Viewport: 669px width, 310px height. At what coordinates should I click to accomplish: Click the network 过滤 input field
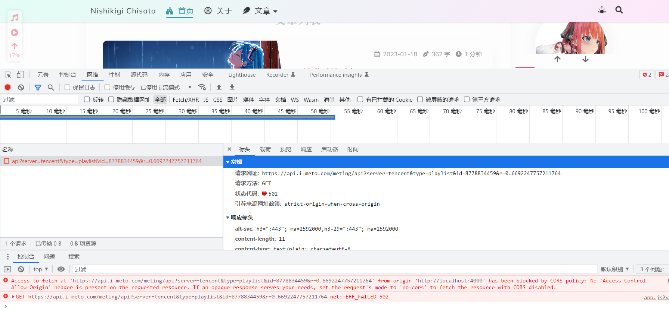(x=39, y=100)
